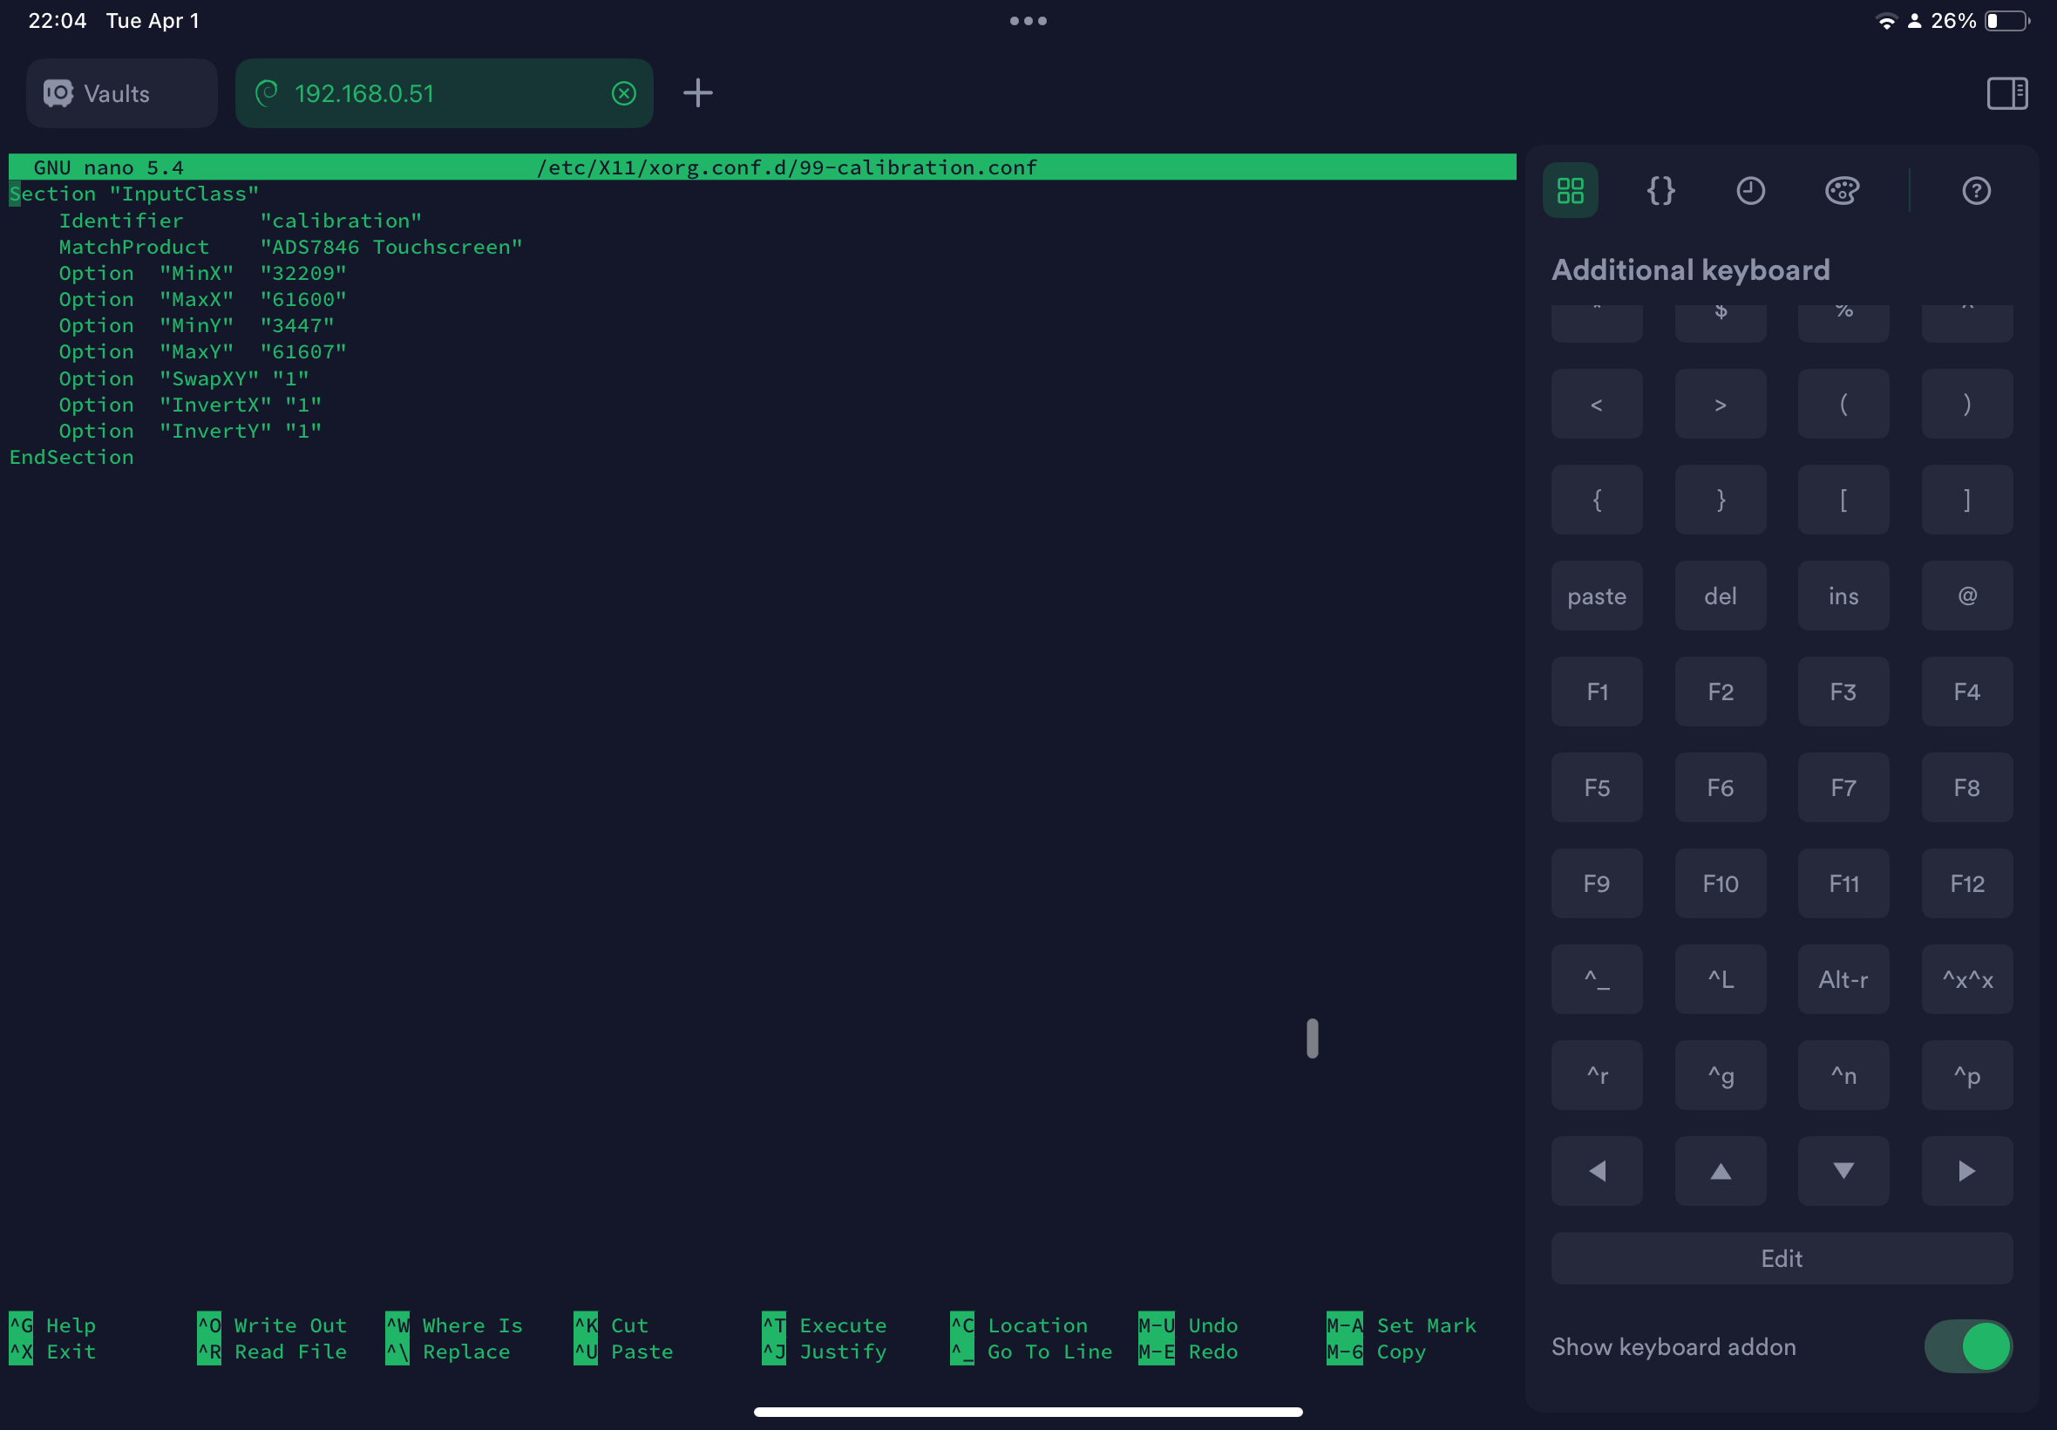The image size is (2057, 1430).
Task: Tap the right arrow key
Action: click(x=1966, y=1171)
